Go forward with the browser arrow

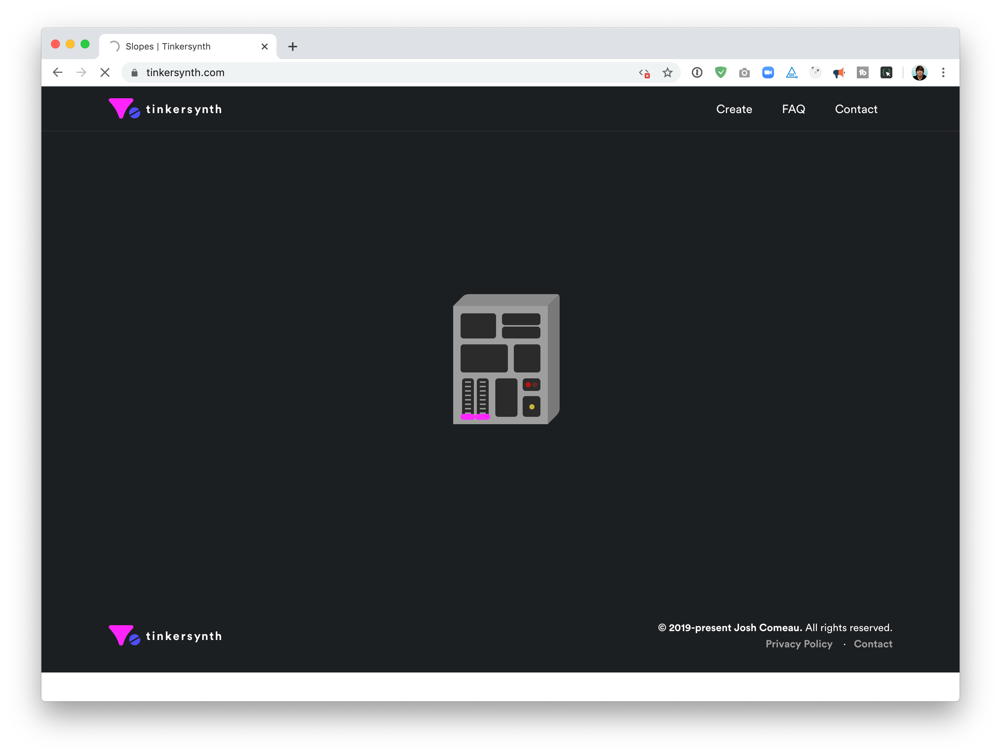coord(81,72)
